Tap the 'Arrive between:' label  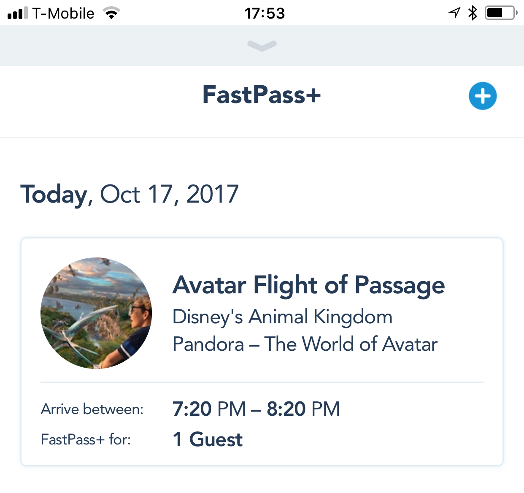(x=92, y=409)
